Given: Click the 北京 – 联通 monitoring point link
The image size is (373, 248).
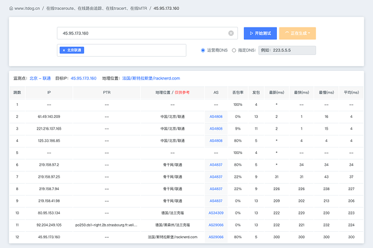Looking at the screenshot, I should click(x=40, y=78).
